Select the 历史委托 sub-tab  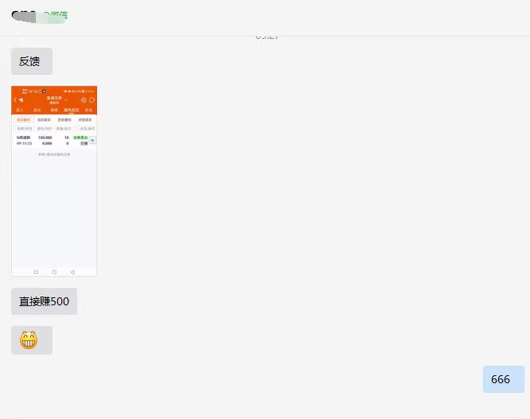pos(64,120)
